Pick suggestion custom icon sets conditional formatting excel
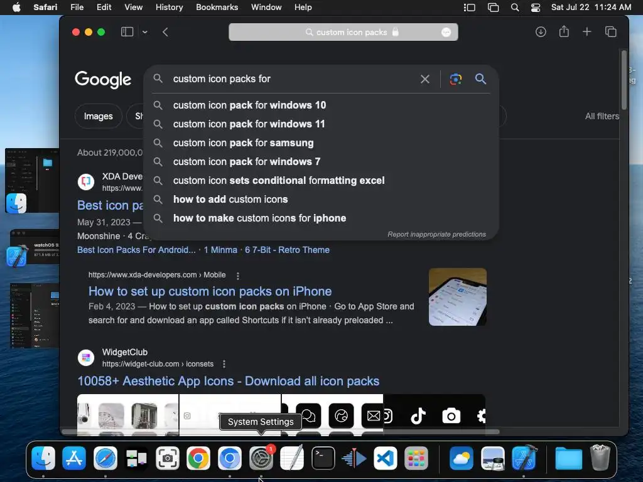 pyautogui.click(x=321, y=180)
